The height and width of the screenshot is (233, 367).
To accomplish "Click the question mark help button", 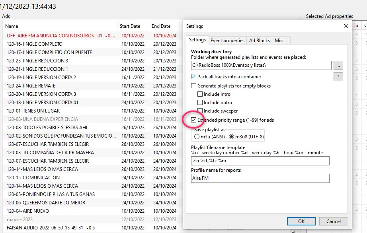I will click(338, 77).
